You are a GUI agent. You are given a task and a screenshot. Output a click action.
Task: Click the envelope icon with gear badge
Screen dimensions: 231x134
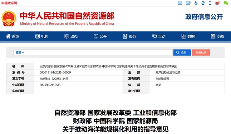click(188, 3)
